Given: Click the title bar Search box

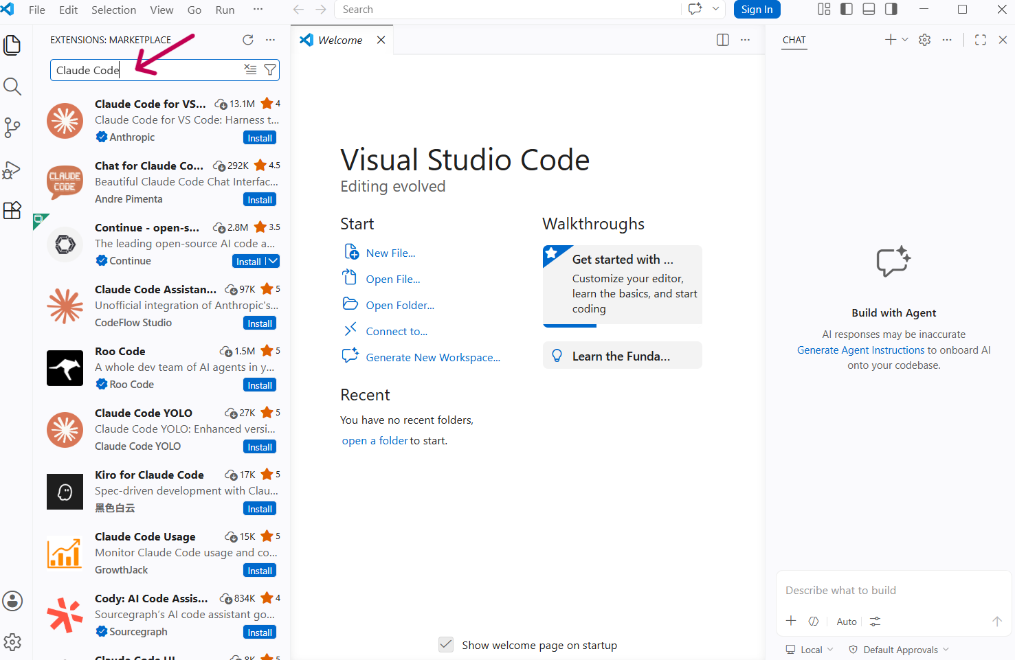Looking at the screenshot, I should pyautogui.click(x=508, y=10).
